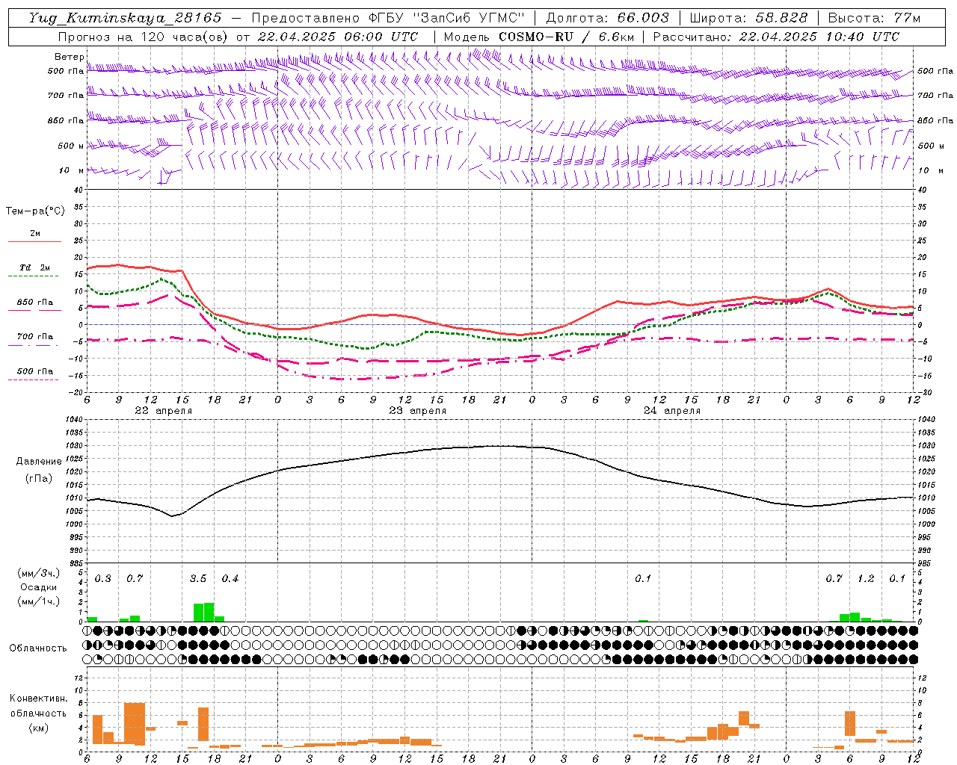Click the station title Yug_Kuminskaya_28165
The width and height of the screenshot is (957, 765).
click(x=124, y=18)
